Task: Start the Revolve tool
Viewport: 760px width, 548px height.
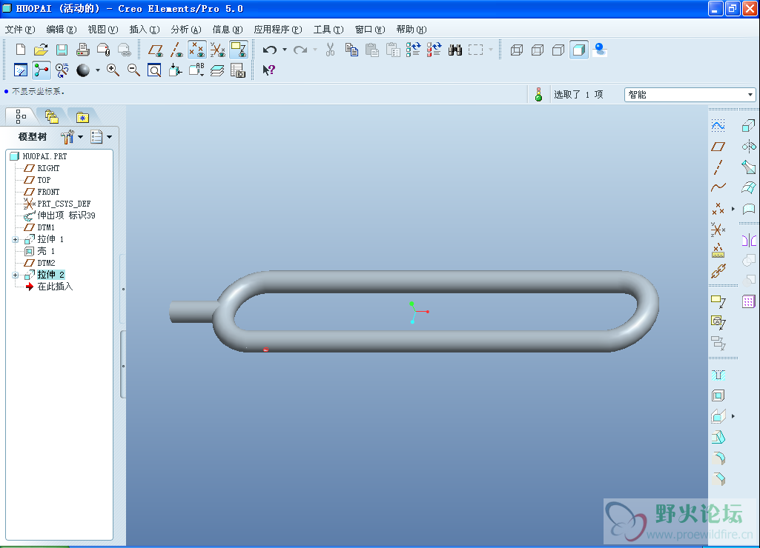Action: 748,146
